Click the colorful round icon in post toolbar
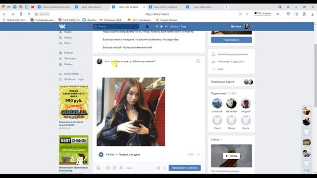 (x=99, y=168)
